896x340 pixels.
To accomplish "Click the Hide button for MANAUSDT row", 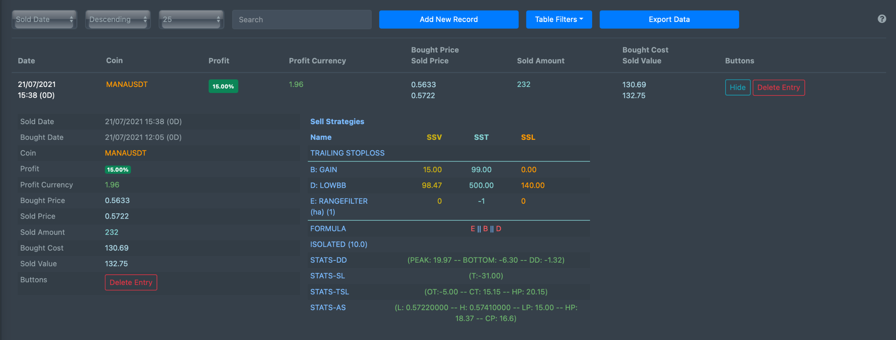I will (x=738, y=87).
